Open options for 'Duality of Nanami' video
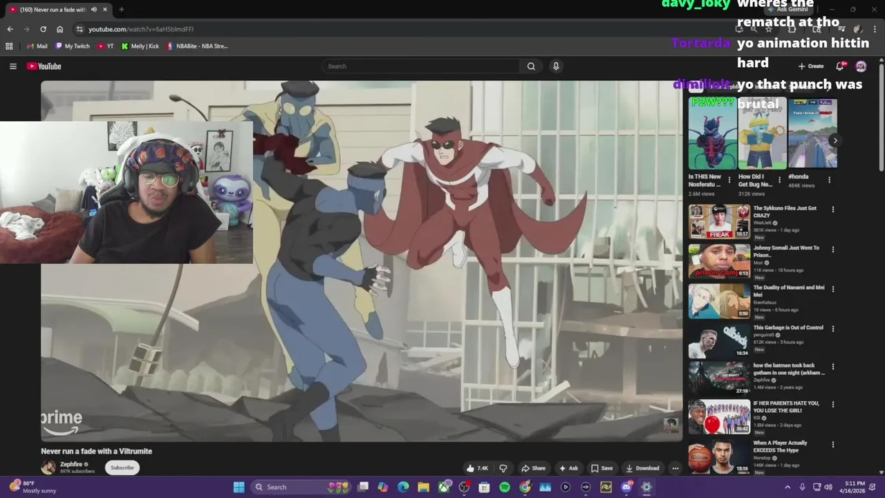The width and height of the screenshot is (885, 498). [x=832, y=288]
